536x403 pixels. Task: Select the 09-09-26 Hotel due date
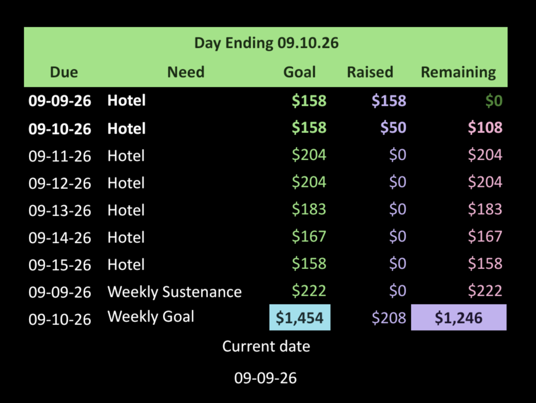coord(60,101)
